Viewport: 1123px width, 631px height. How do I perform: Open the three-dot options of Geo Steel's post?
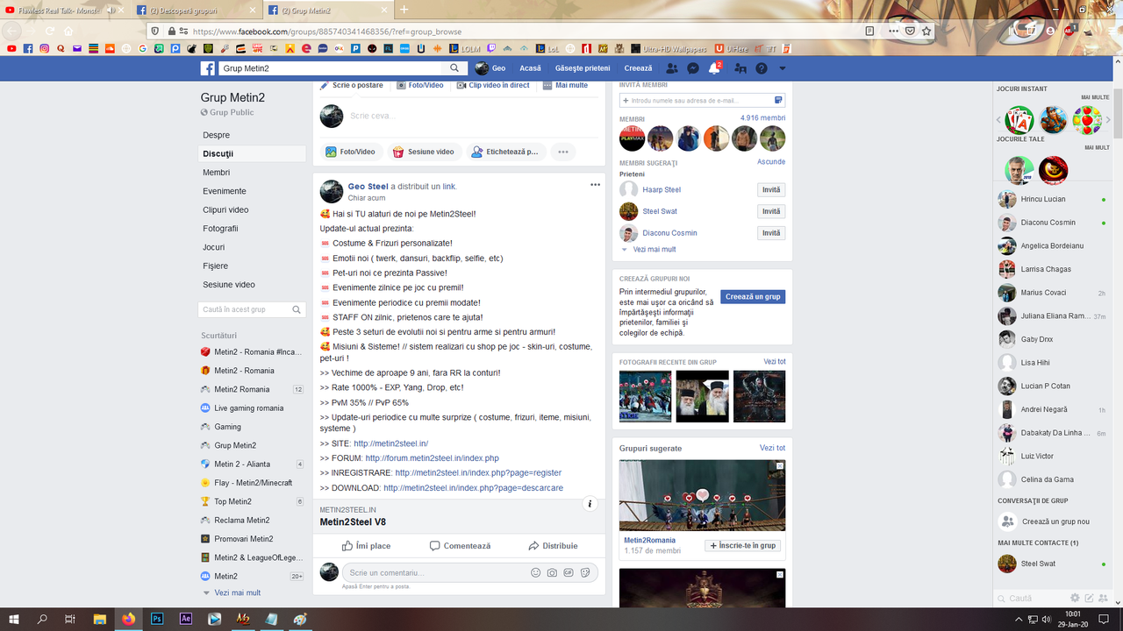point(595,185)
